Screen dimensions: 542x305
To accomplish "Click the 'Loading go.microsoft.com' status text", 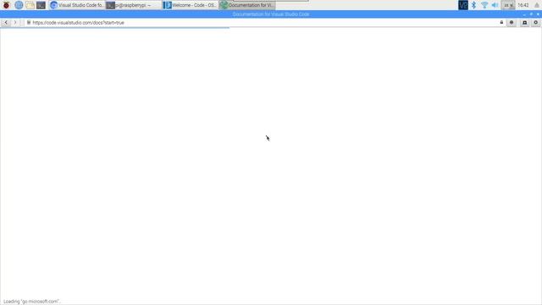I will tap(32, 302).
